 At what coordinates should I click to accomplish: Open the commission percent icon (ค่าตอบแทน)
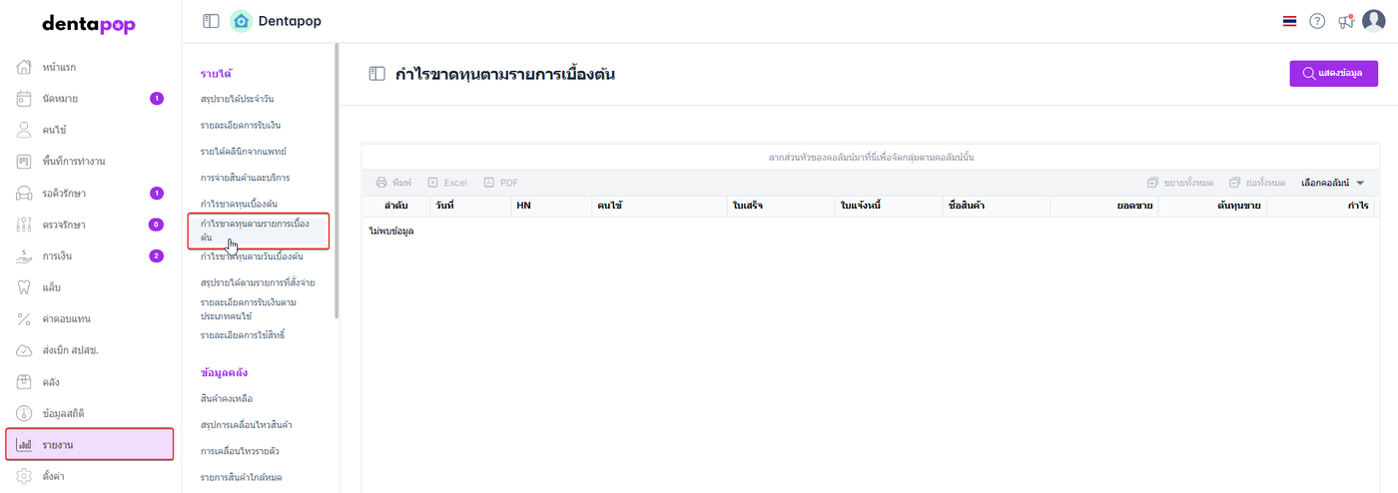click(x=25, y=319)
